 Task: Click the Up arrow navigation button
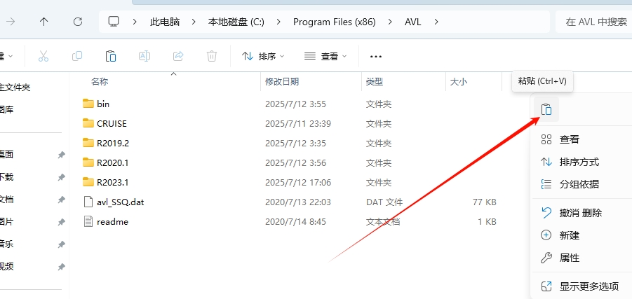coord(43,22)
